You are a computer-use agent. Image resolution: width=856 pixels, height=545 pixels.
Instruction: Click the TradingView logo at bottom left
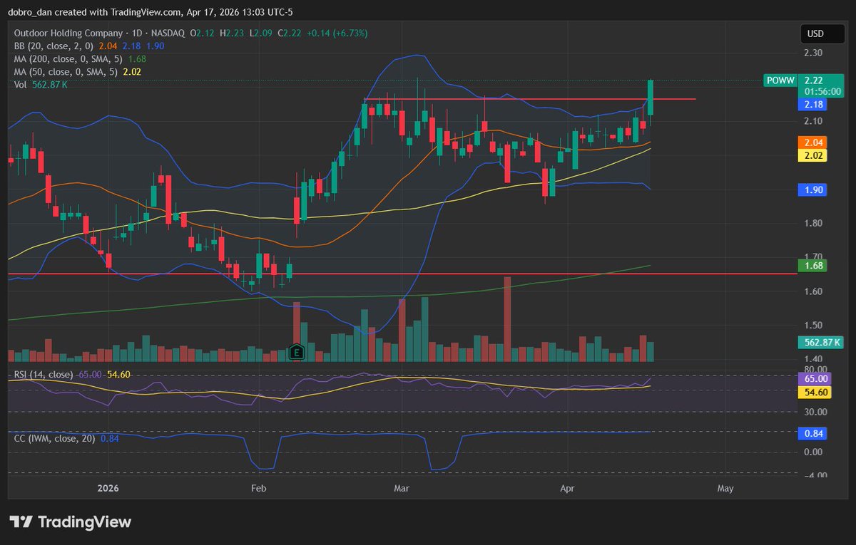tap(70, 521)
